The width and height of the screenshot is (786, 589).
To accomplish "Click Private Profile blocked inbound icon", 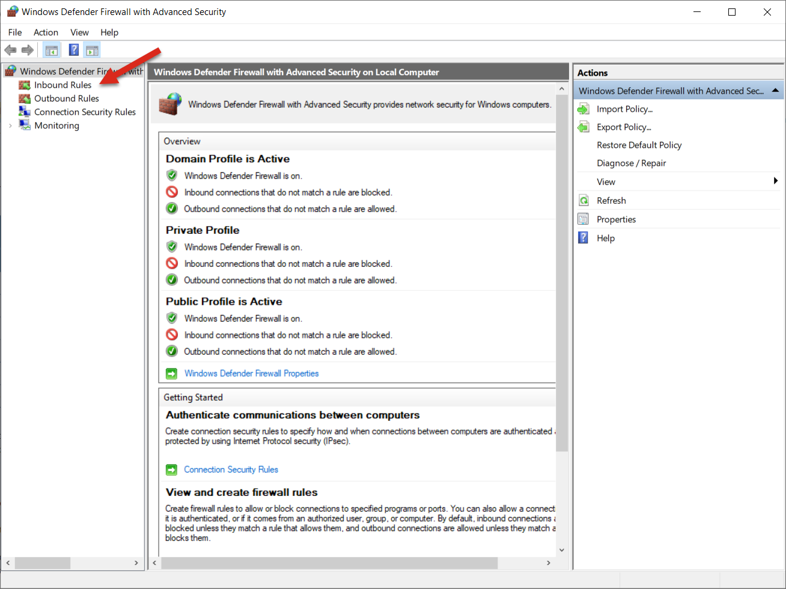I will point(172,263).
